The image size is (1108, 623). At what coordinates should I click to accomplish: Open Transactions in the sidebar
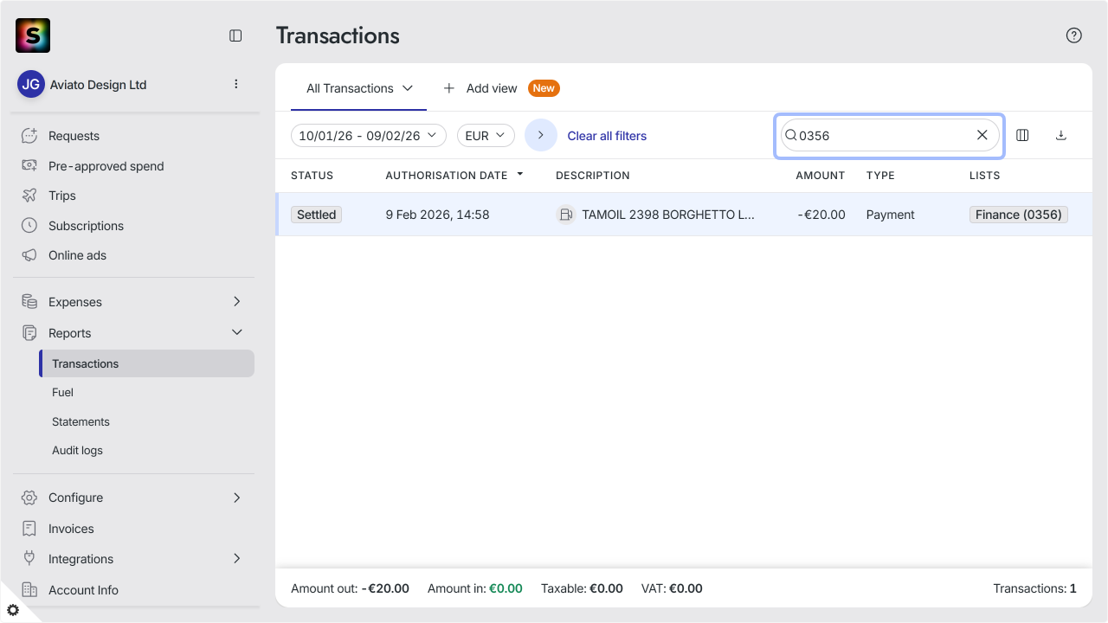(x=147, y=363)
